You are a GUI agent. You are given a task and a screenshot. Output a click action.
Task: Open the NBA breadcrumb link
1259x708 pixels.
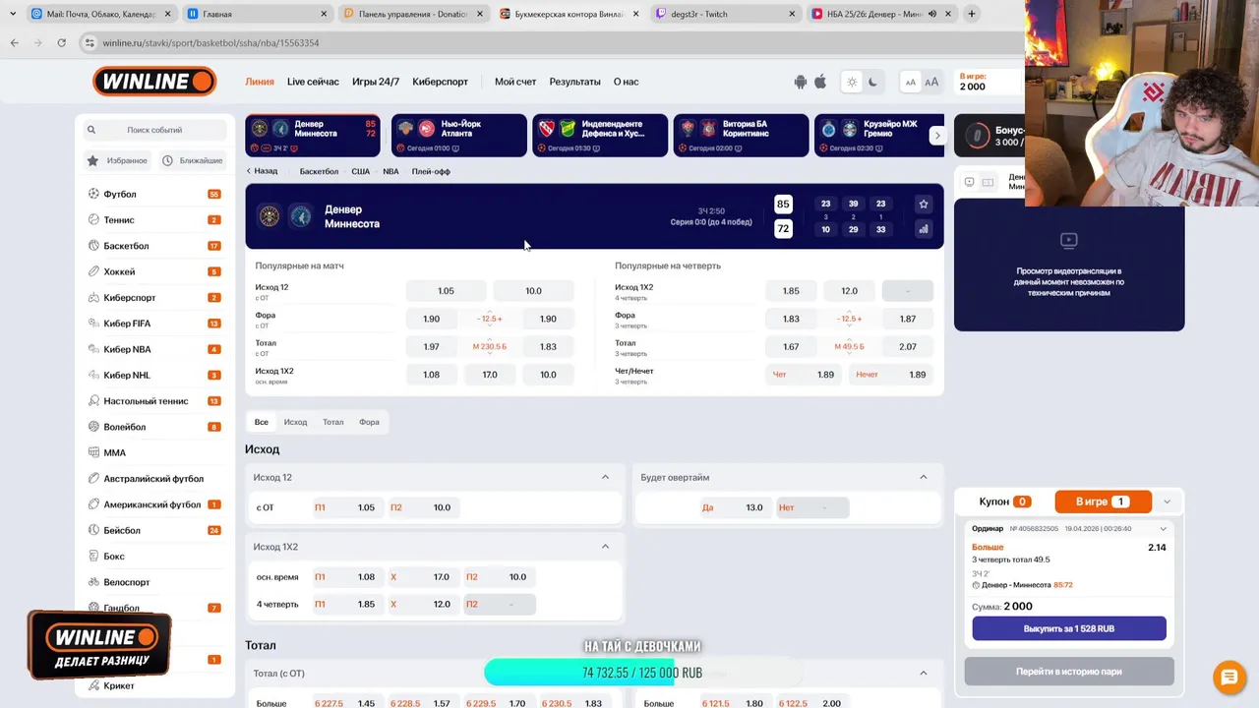(x=390, y=171)
